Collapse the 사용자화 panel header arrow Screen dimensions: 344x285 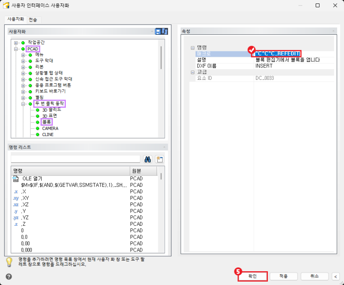pos(152,31)
